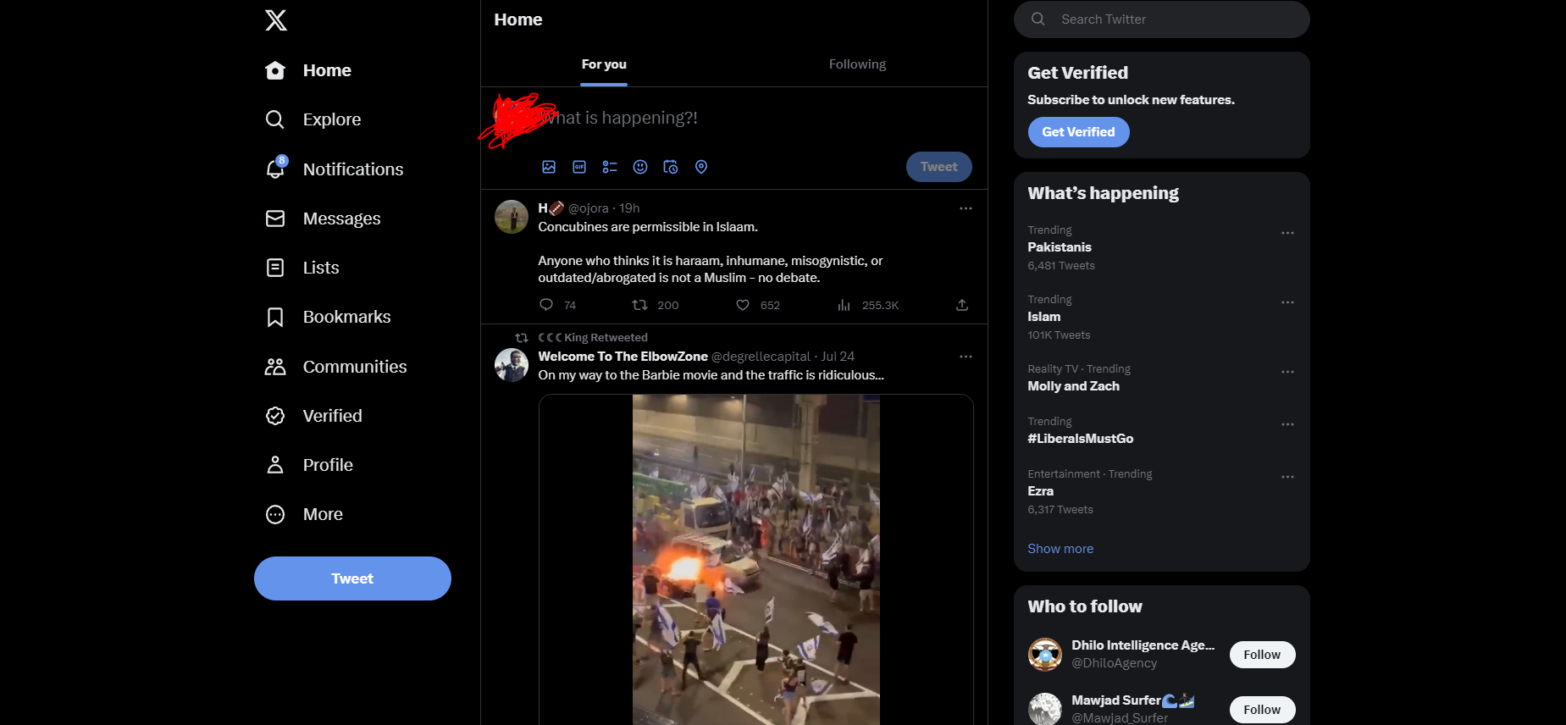
Task: Follow Dhilo Intelligence Agency
Action: [x=1262, y=655]
